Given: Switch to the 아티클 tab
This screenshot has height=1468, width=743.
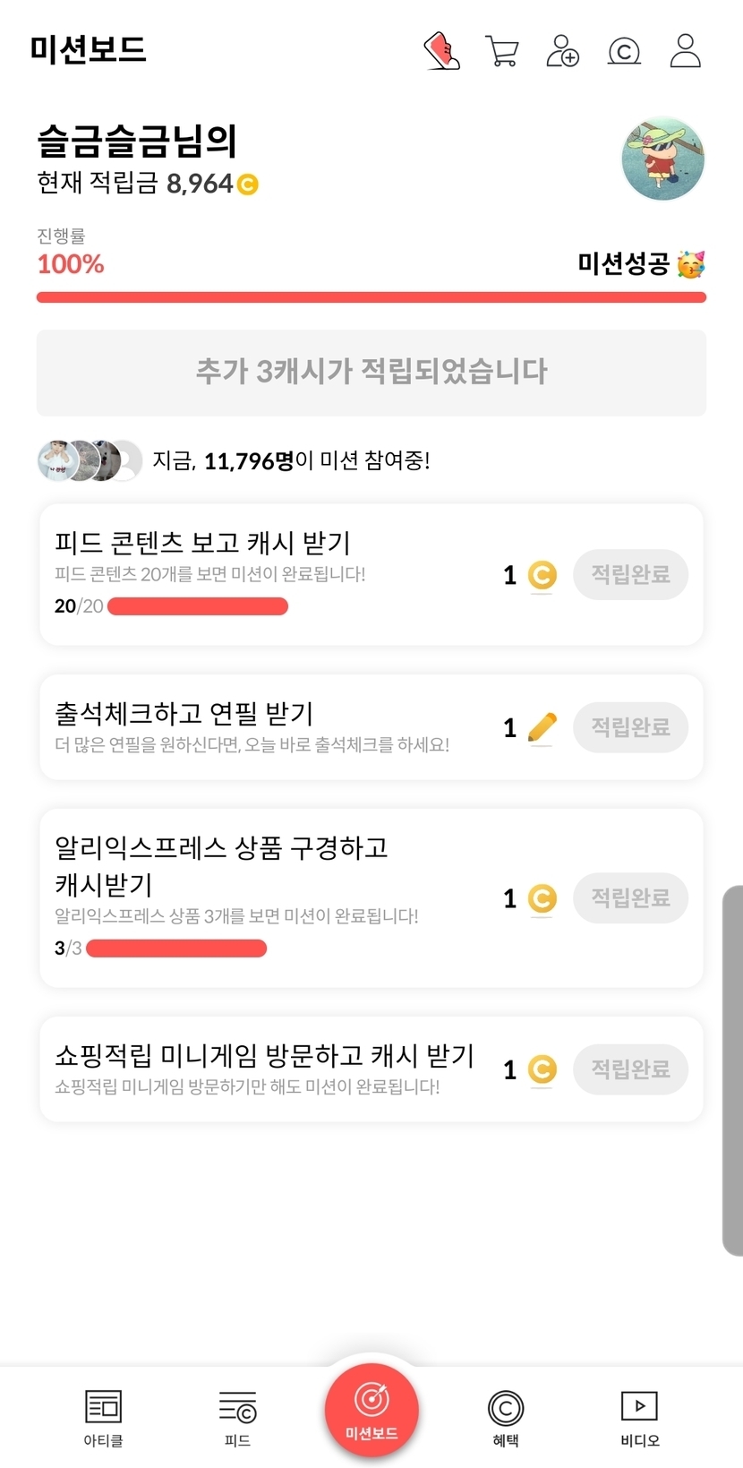Looking at the screenshot, I should click(103, 1417).
